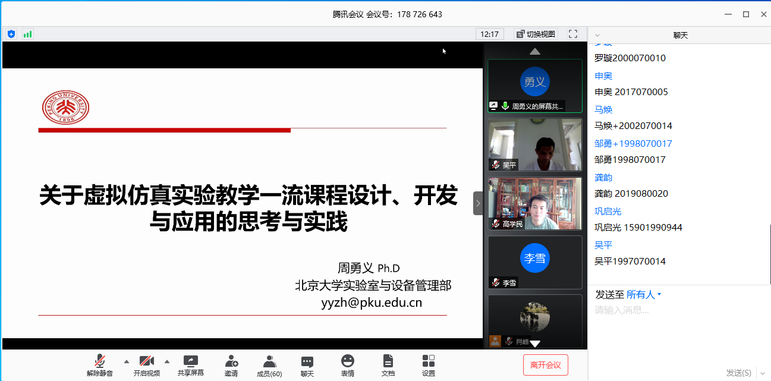Open the Emoji (表情) reactions icon

coord(348,365)
